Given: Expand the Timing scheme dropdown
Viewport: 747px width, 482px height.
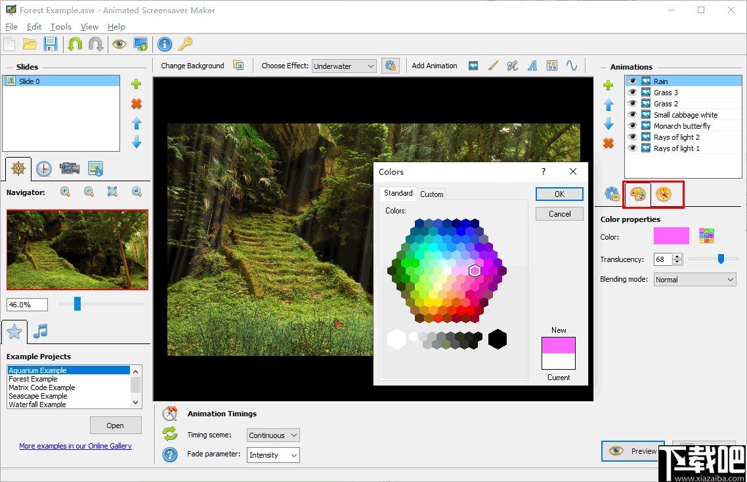Looking at the screenshot, I should click(x=273, y=435).
